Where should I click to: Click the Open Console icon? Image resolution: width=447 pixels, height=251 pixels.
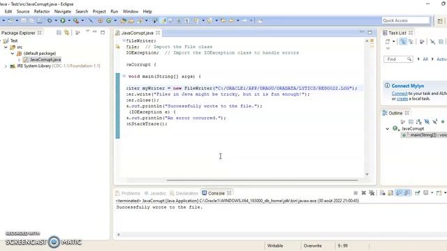pos(439,193)
